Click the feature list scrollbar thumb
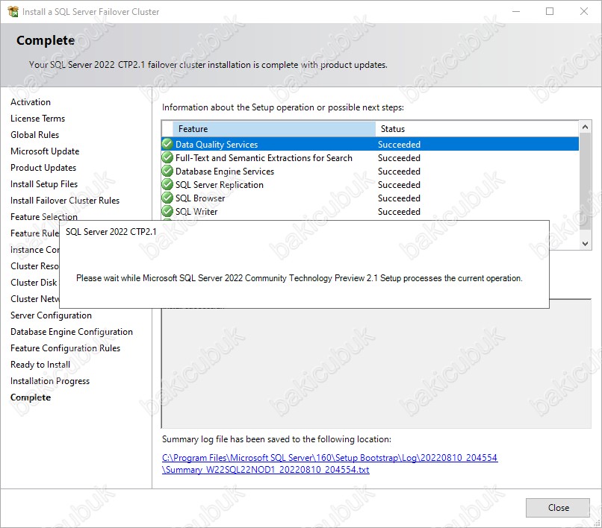The width and height of the screenshot is (602, 528). tap(585, 181)
